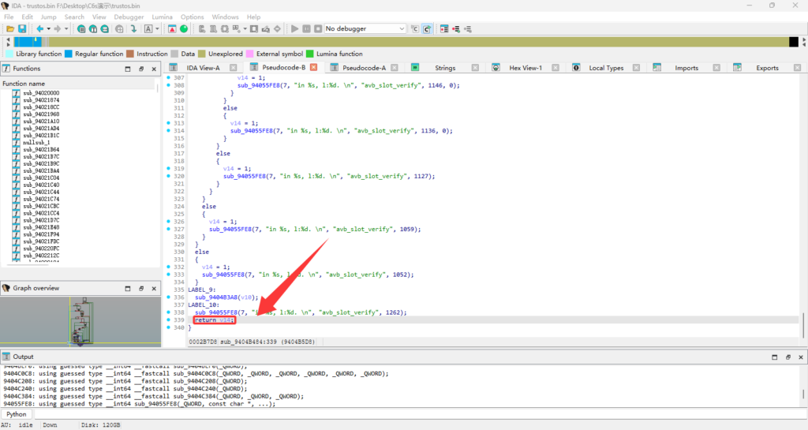Screen dimensions: 808x430
Task: Switch to the Hex View-1 tab
Action: click(x=526, y=68)
